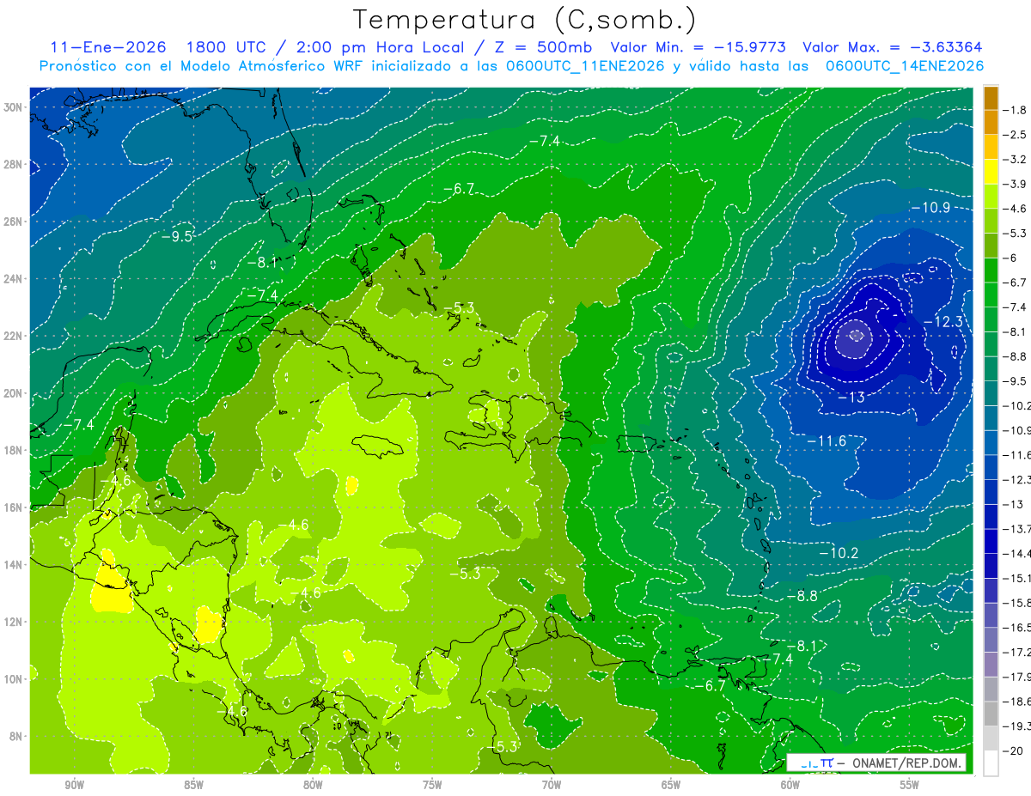
Task: Click the '65W' longitude axis label
Action: pyautogui.click(x=671, y=785)
